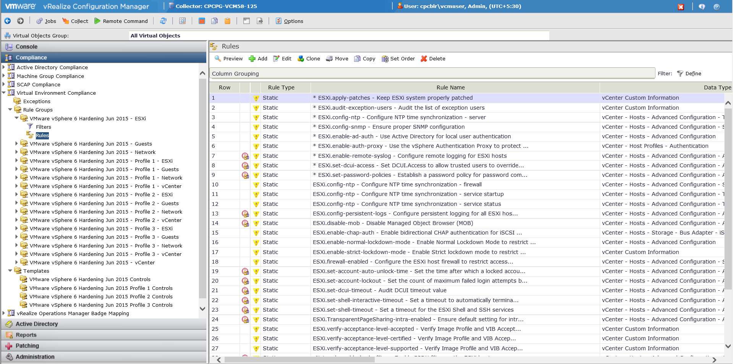Select Filters under the ESXi rule group
The width and height of the screenshot is (733, 364).
point(44,127)
